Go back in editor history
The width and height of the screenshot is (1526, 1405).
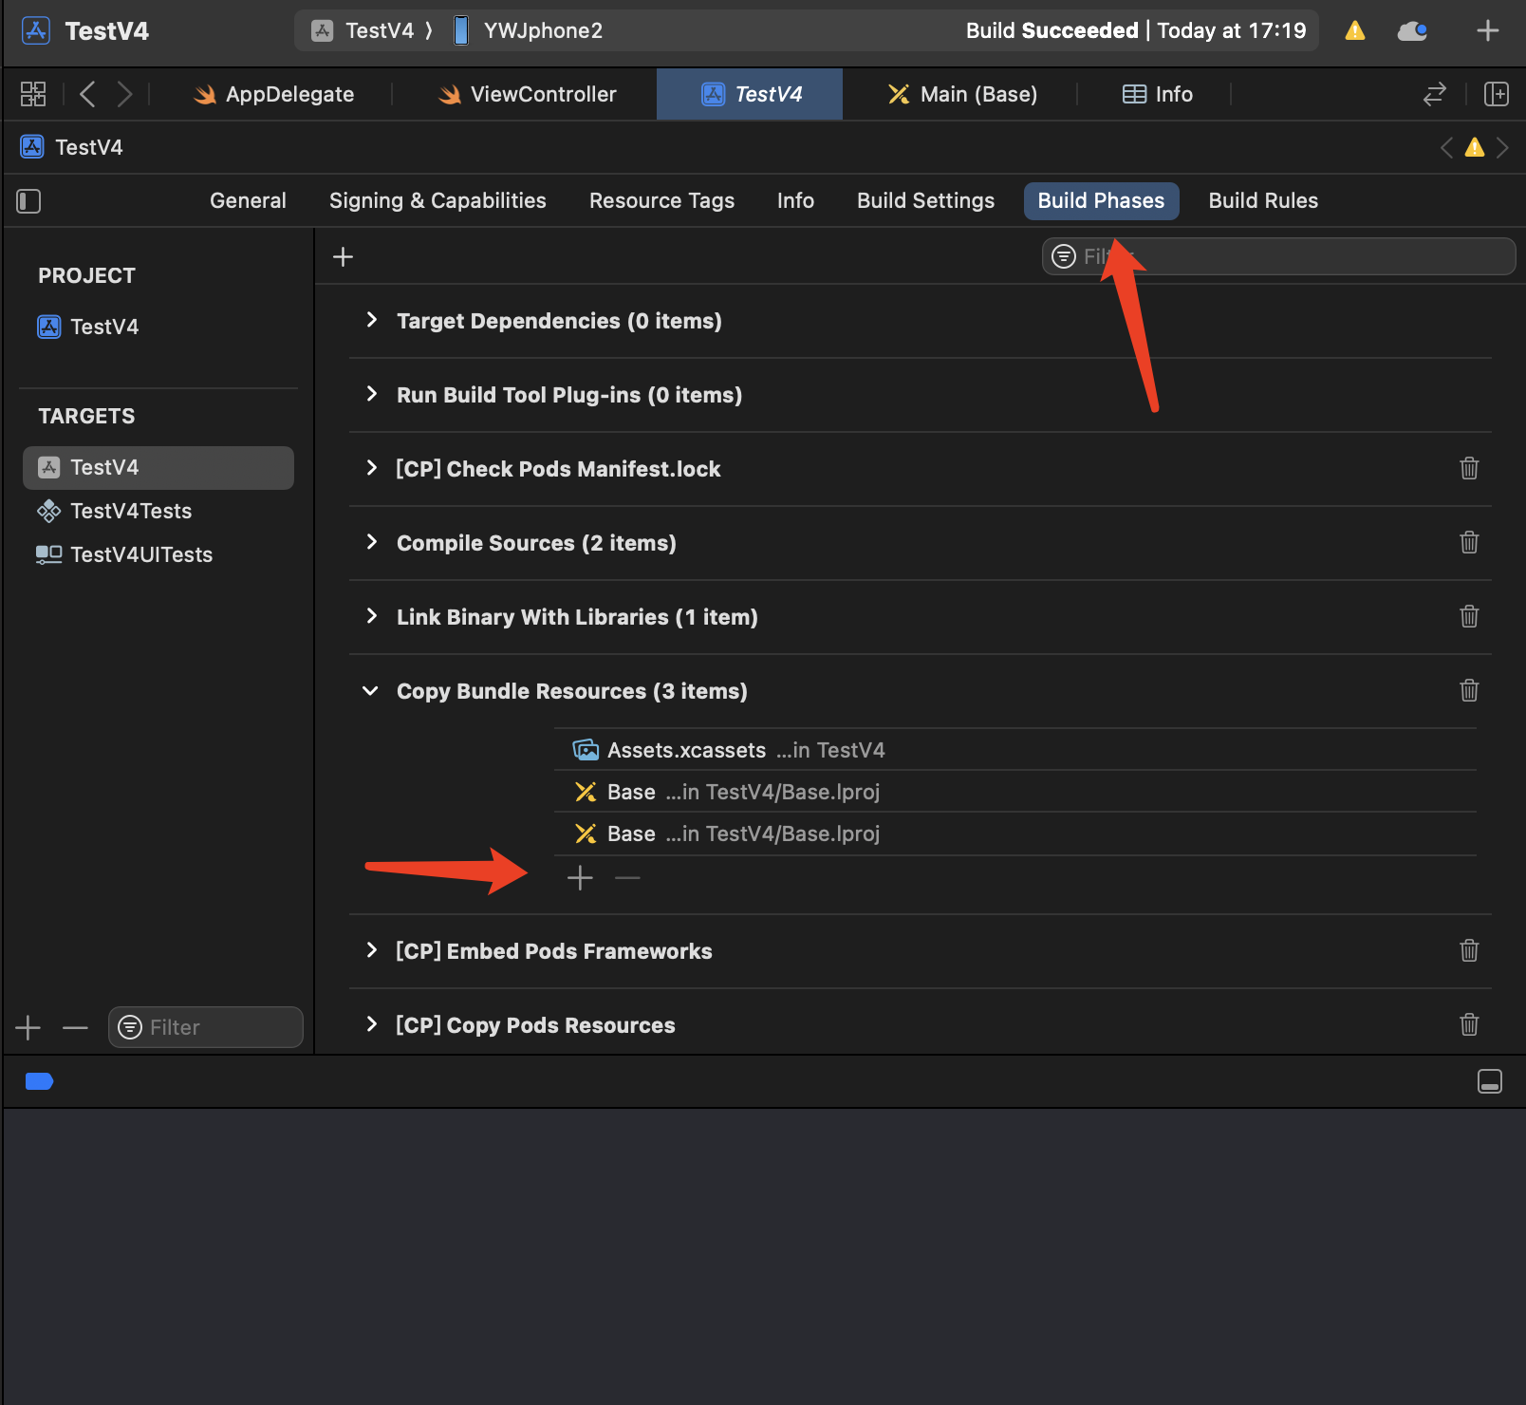tap(87, 94)
